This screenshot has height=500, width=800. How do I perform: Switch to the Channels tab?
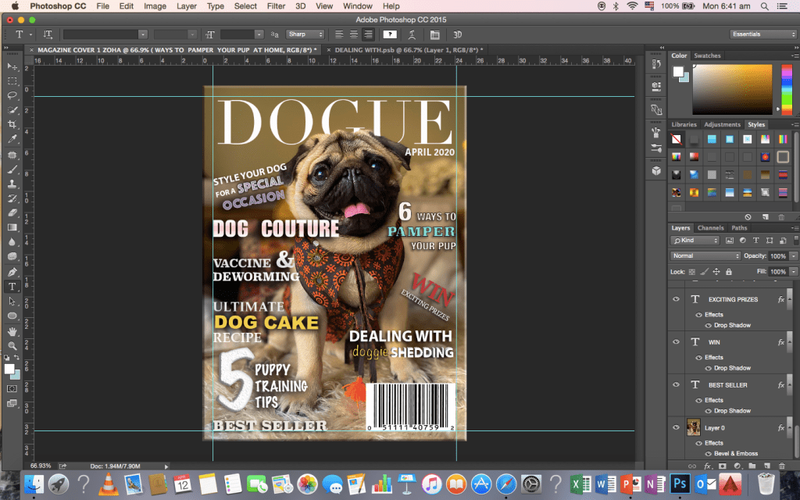click(x=710, y=228)
